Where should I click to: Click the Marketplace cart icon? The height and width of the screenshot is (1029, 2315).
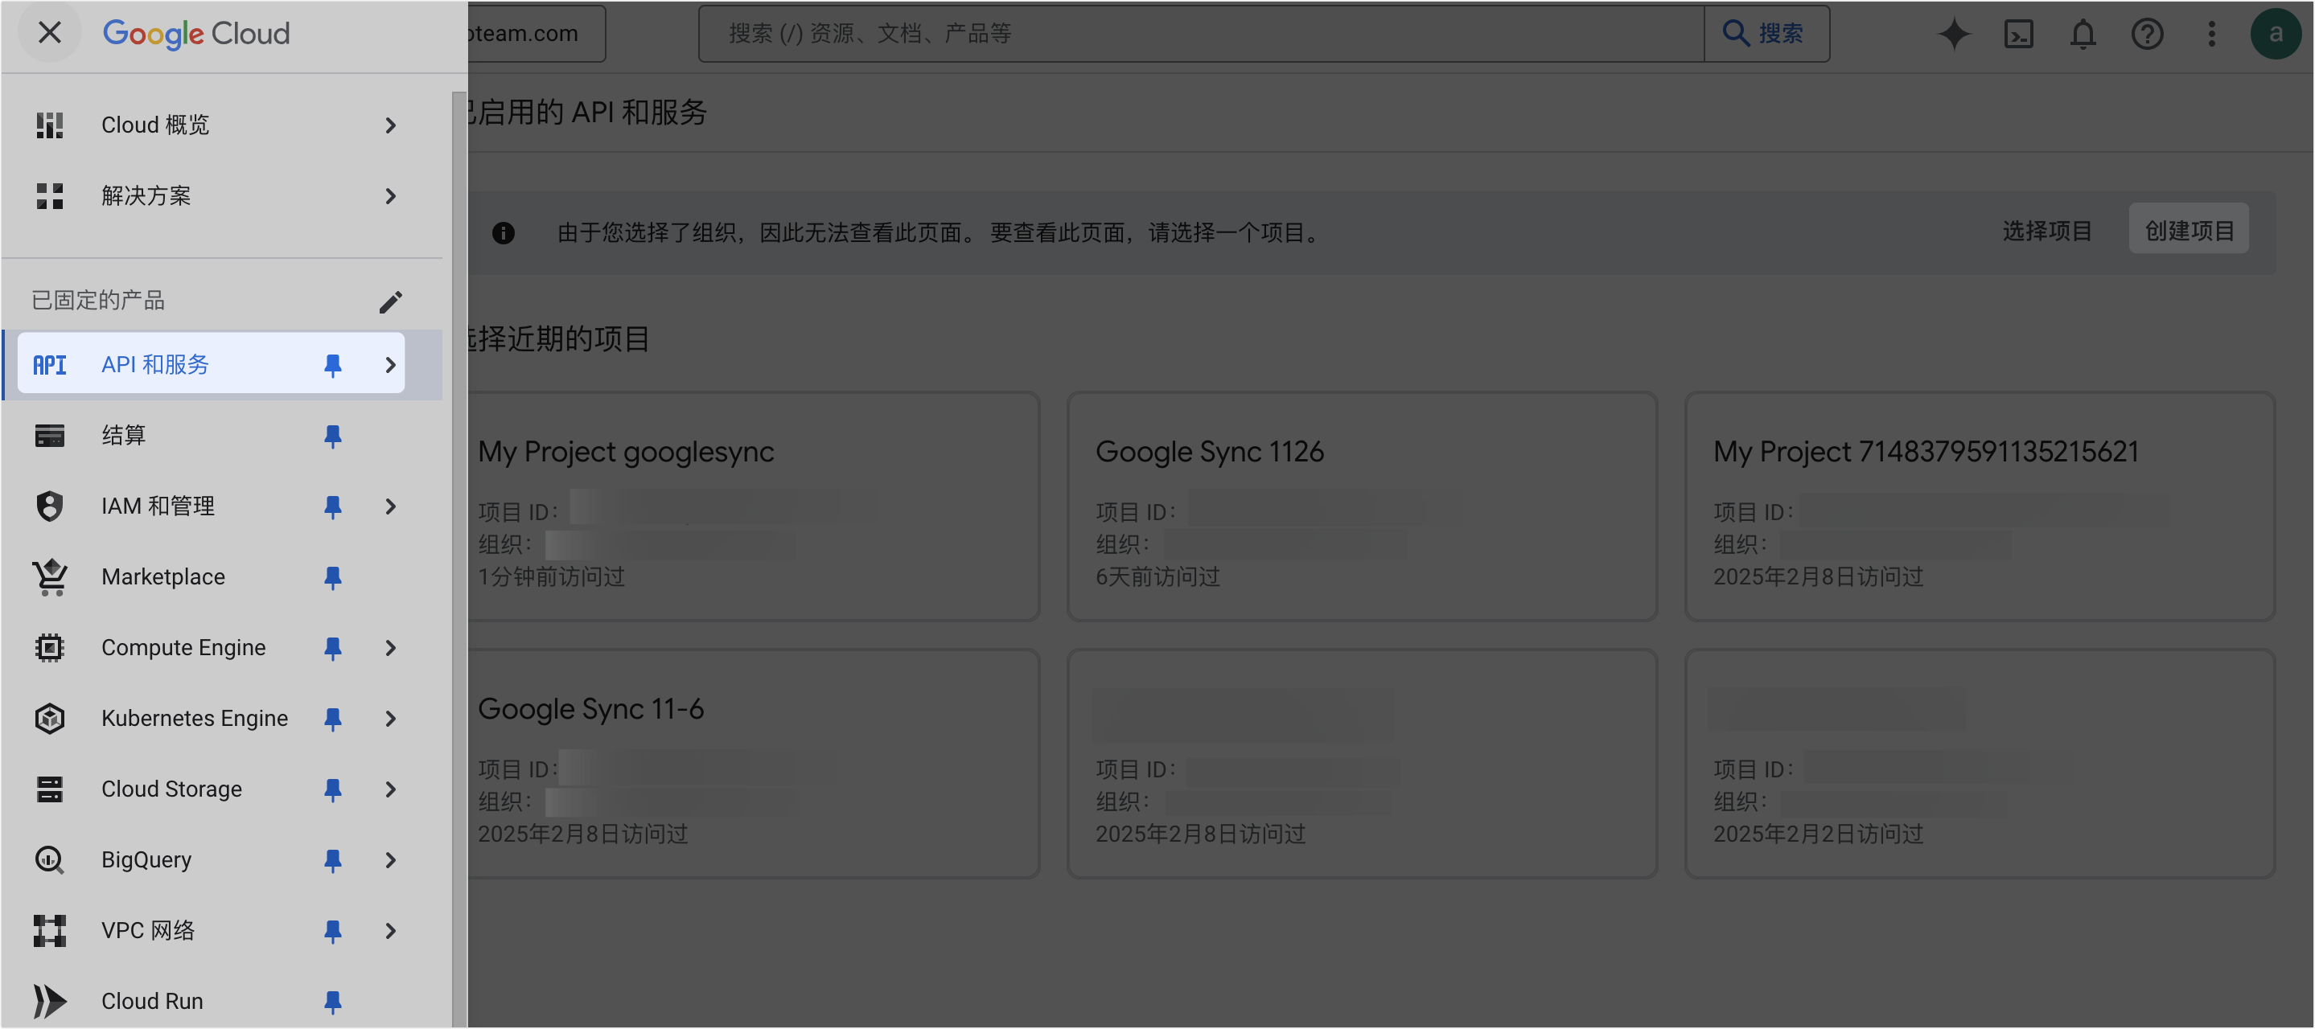pyautogui.click(x=49, y=577)
